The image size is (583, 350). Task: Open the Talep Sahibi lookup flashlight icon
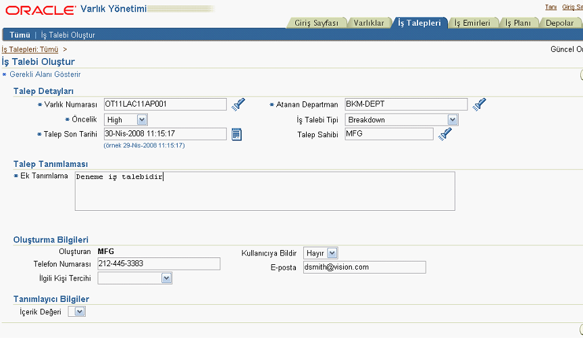tap(445, 134)
